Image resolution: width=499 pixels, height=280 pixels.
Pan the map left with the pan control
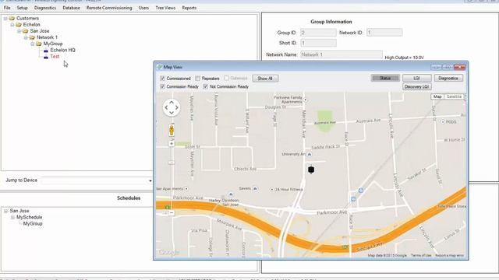click(x=166, y=107)
